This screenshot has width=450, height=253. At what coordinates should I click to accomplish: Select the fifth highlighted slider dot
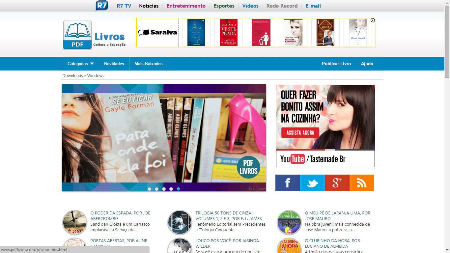pos(178,189)
